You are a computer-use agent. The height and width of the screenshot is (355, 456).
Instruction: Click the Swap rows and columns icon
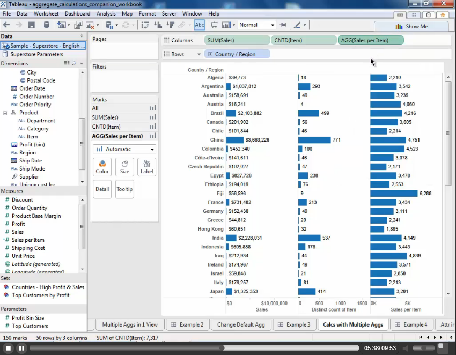145,25
